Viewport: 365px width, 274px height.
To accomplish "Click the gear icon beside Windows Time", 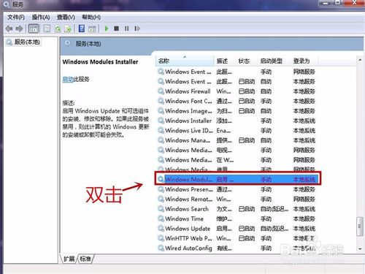I will (161, 218).
